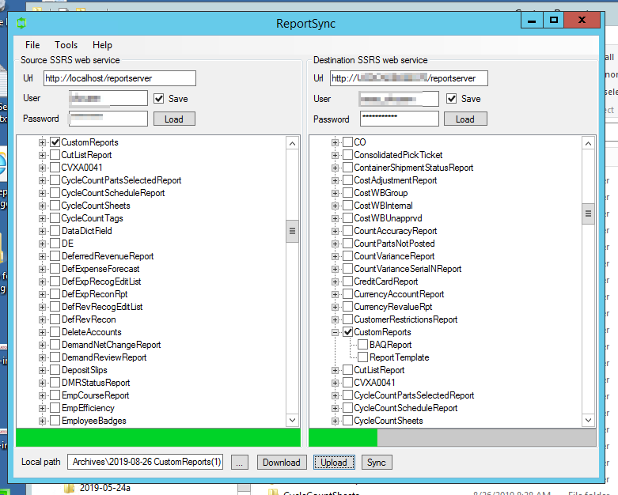The height and width of the screenshot is (495, 618).
Task: Expand source DeferredRevenueReport node
Action: 42,256
